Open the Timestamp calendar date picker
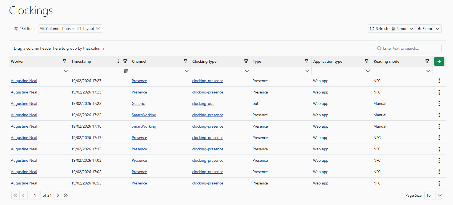This screenshot has width=453, height=205. click(x=126, y=71)
